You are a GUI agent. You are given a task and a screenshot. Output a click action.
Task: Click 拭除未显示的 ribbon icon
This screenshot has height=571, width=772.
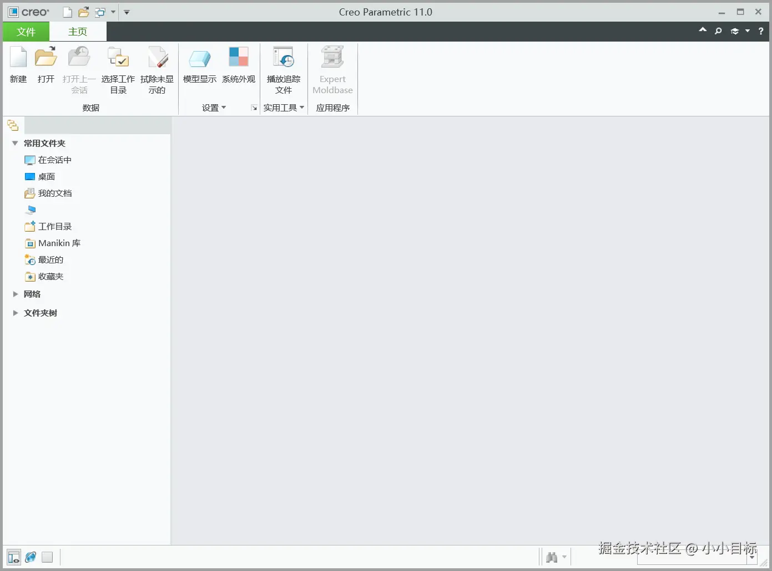(157, 58)
